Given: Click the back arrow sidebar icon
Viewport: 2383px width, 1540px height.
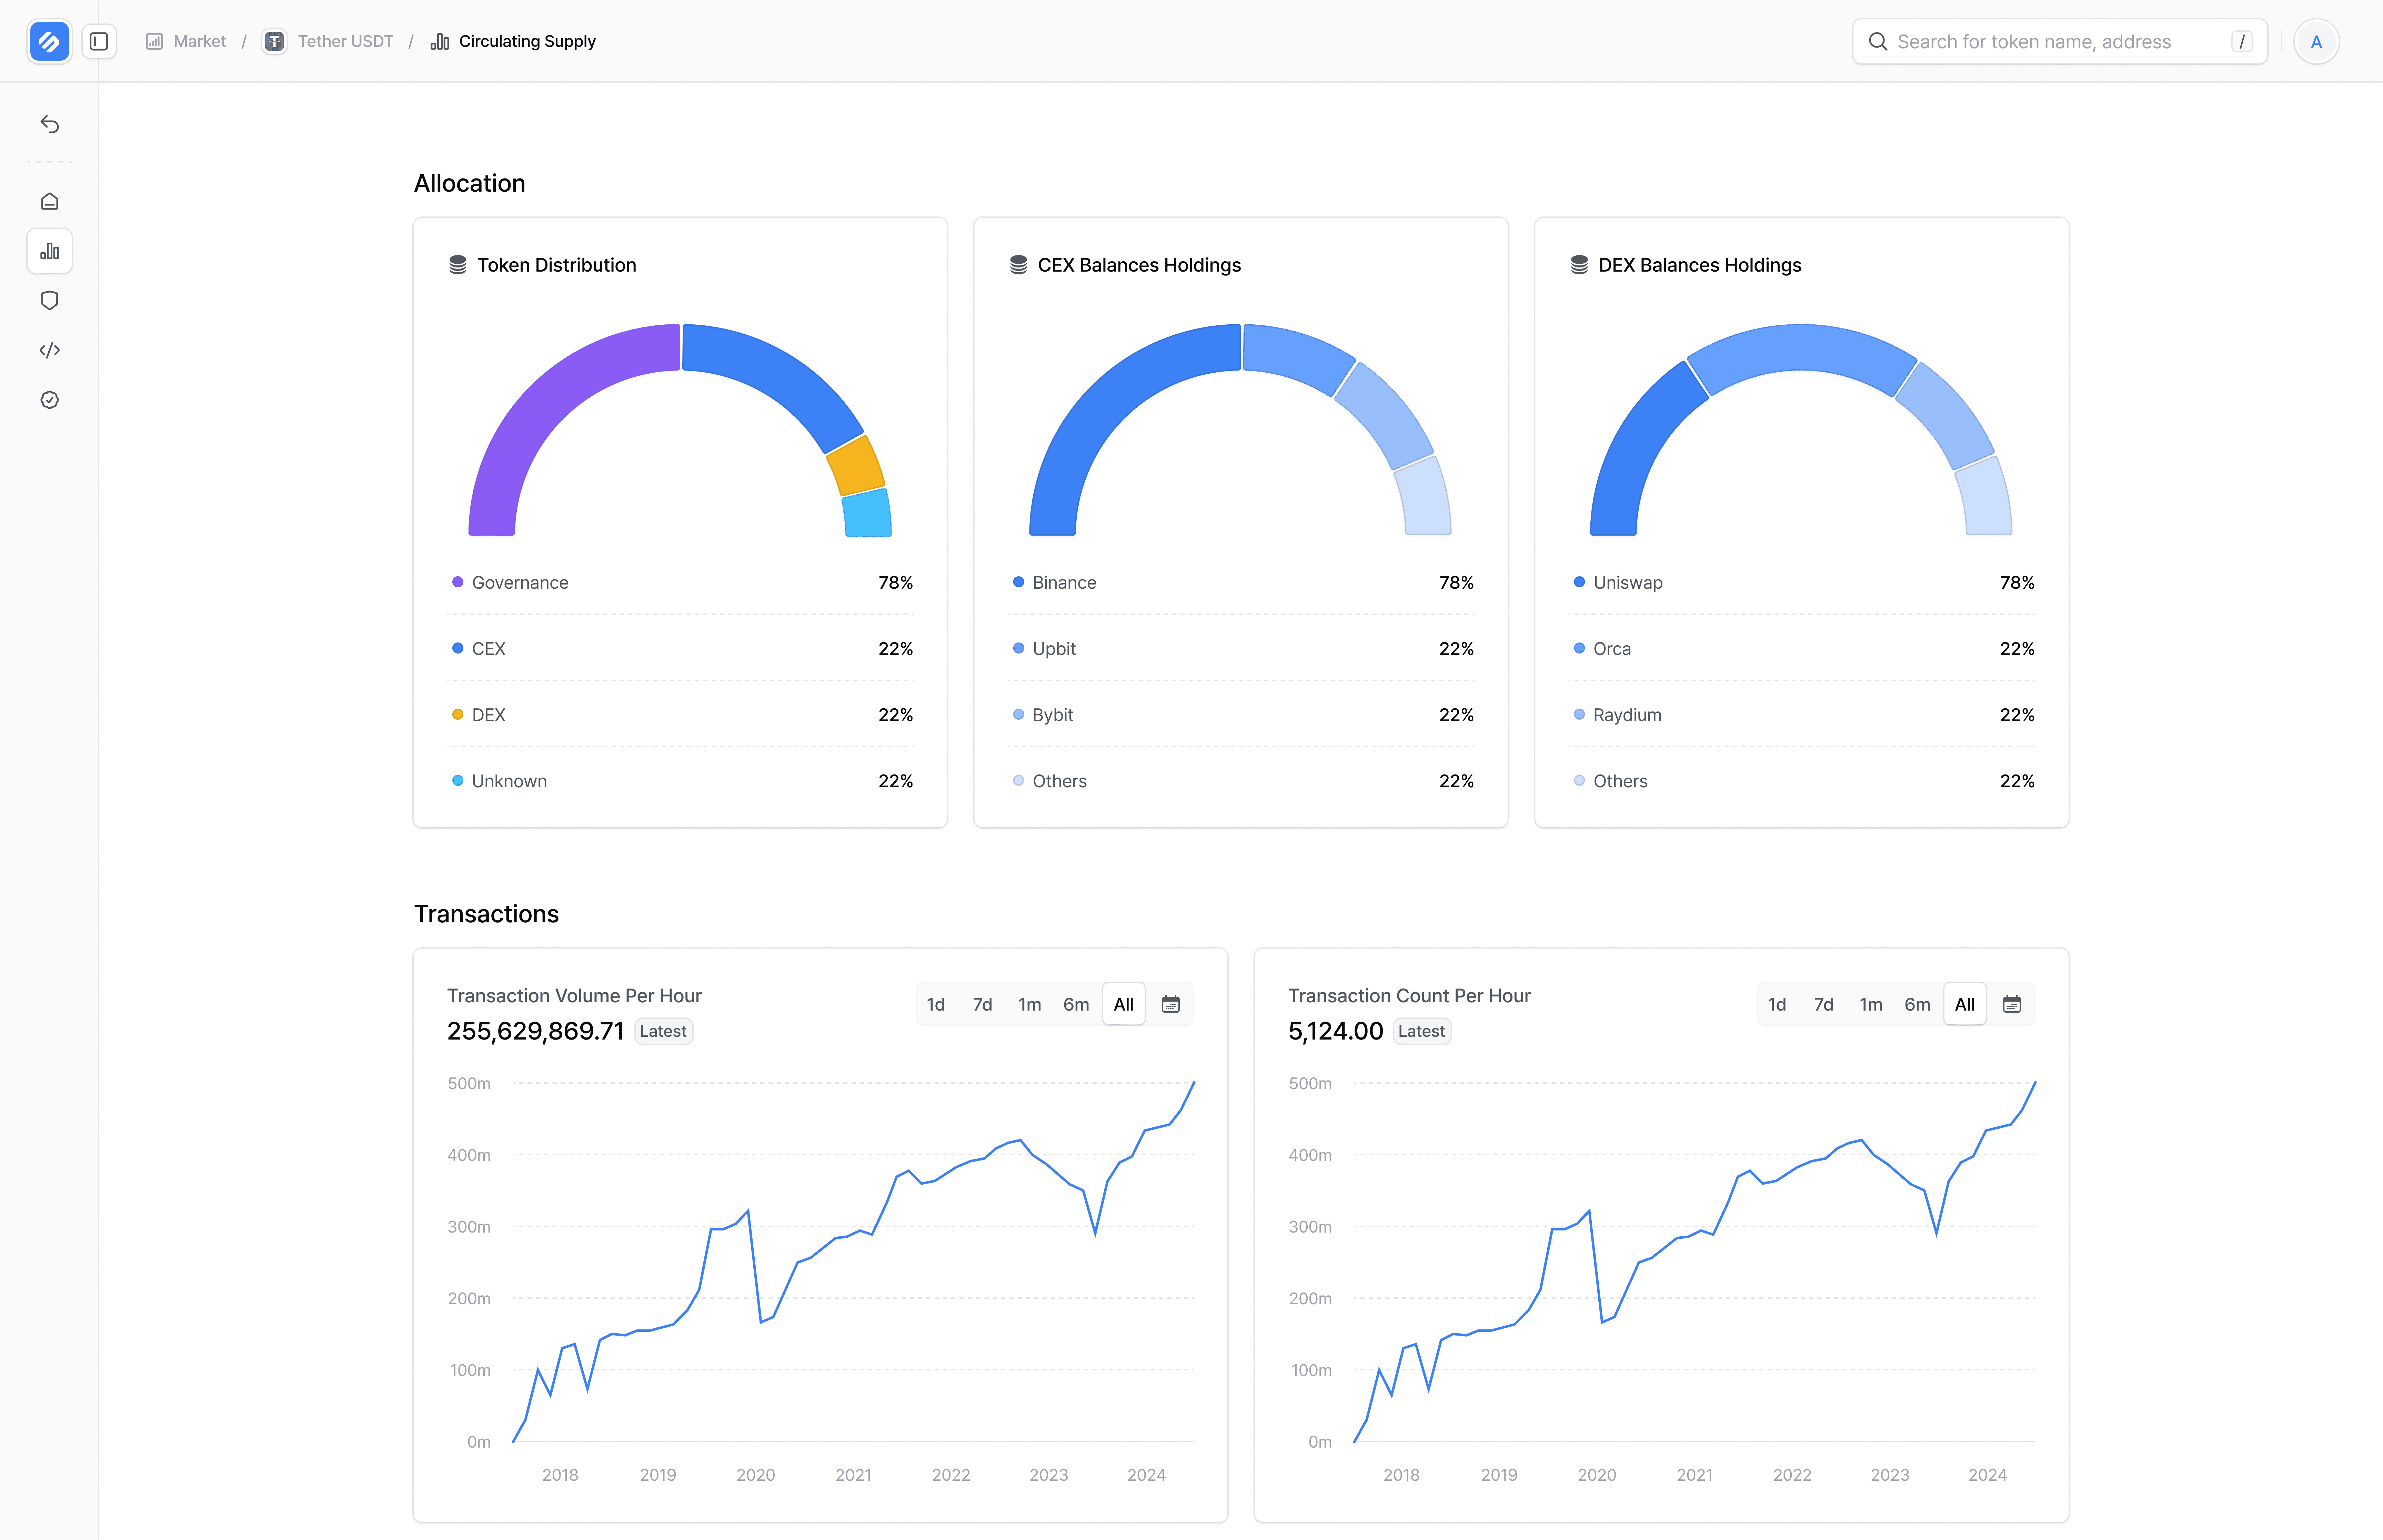Looking at the screenshot, I should pyautogui.click(x=49, y=124).
